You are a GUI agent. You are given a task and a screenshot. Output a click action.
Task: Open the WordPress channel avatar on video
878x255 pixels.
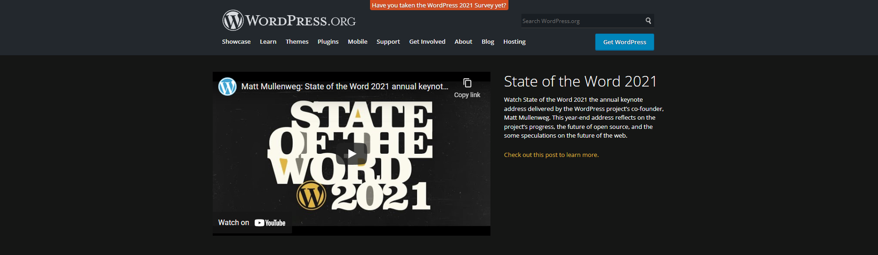pos(227,87)
